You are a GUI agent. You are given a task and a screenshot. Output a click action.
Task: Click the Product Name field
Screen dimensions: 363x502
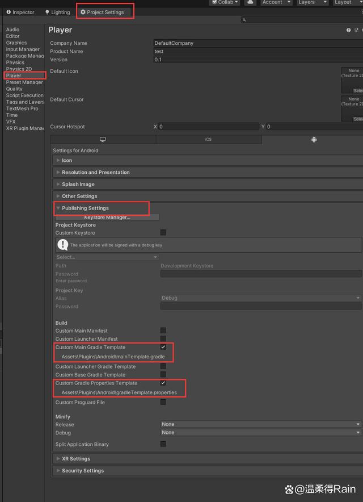click(x=258, y=51)
